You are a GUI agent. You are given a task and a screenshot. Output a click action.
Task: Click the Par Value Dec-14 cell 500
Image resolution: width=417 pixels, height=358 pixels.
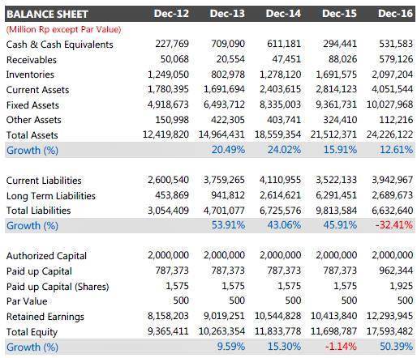tap(293, 300)
